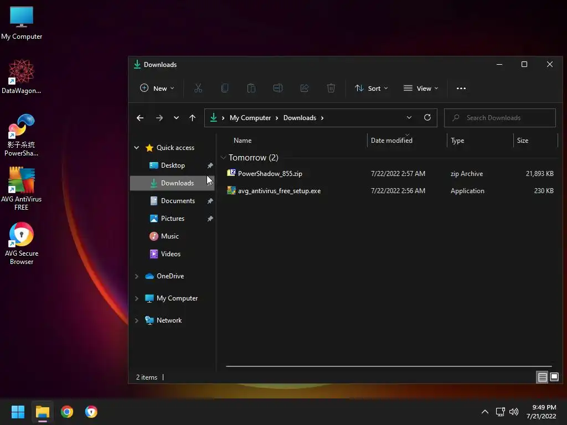Go up one folder level

pos(192,118)
